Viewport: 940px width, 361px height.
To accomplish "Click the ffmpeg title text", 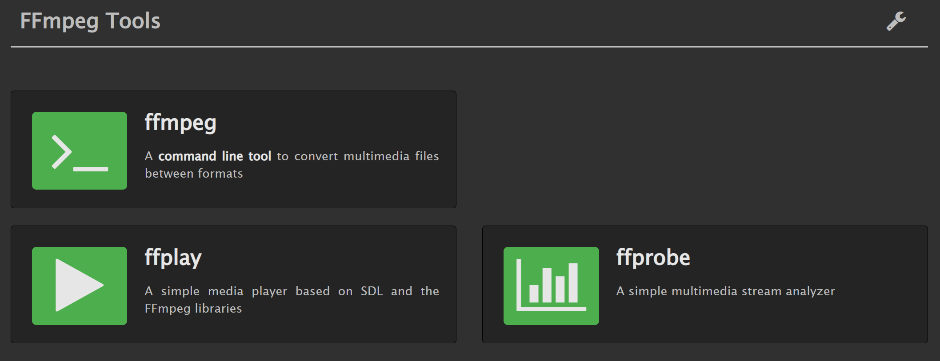I will [180, 123].
